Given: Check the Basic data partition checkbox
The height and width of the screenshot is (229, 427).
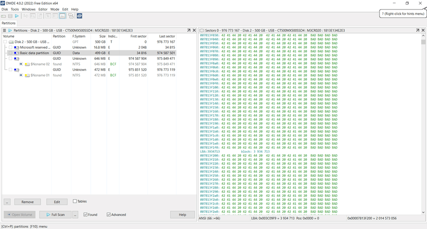Looking at the screenshot, I should (x=11, y=53).
